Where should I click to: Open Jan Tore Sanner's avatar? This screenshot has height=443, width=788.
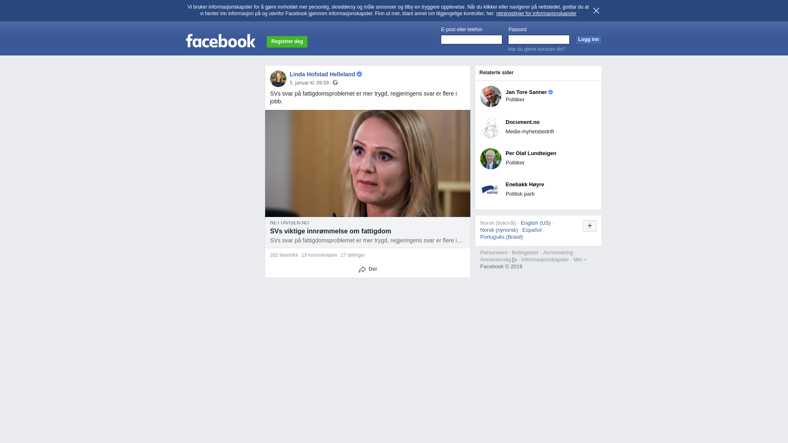coord(491,96)
